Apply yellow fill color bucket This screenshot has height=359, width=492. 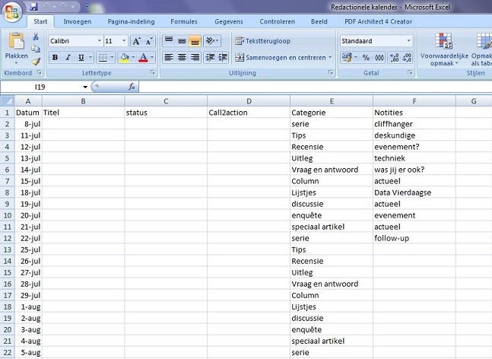(124, 58)
